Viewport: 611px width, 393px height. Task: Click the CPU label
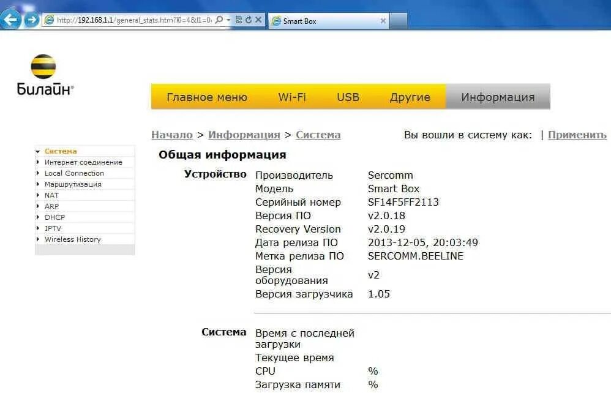pyautogui.click(x=265, y=371)
